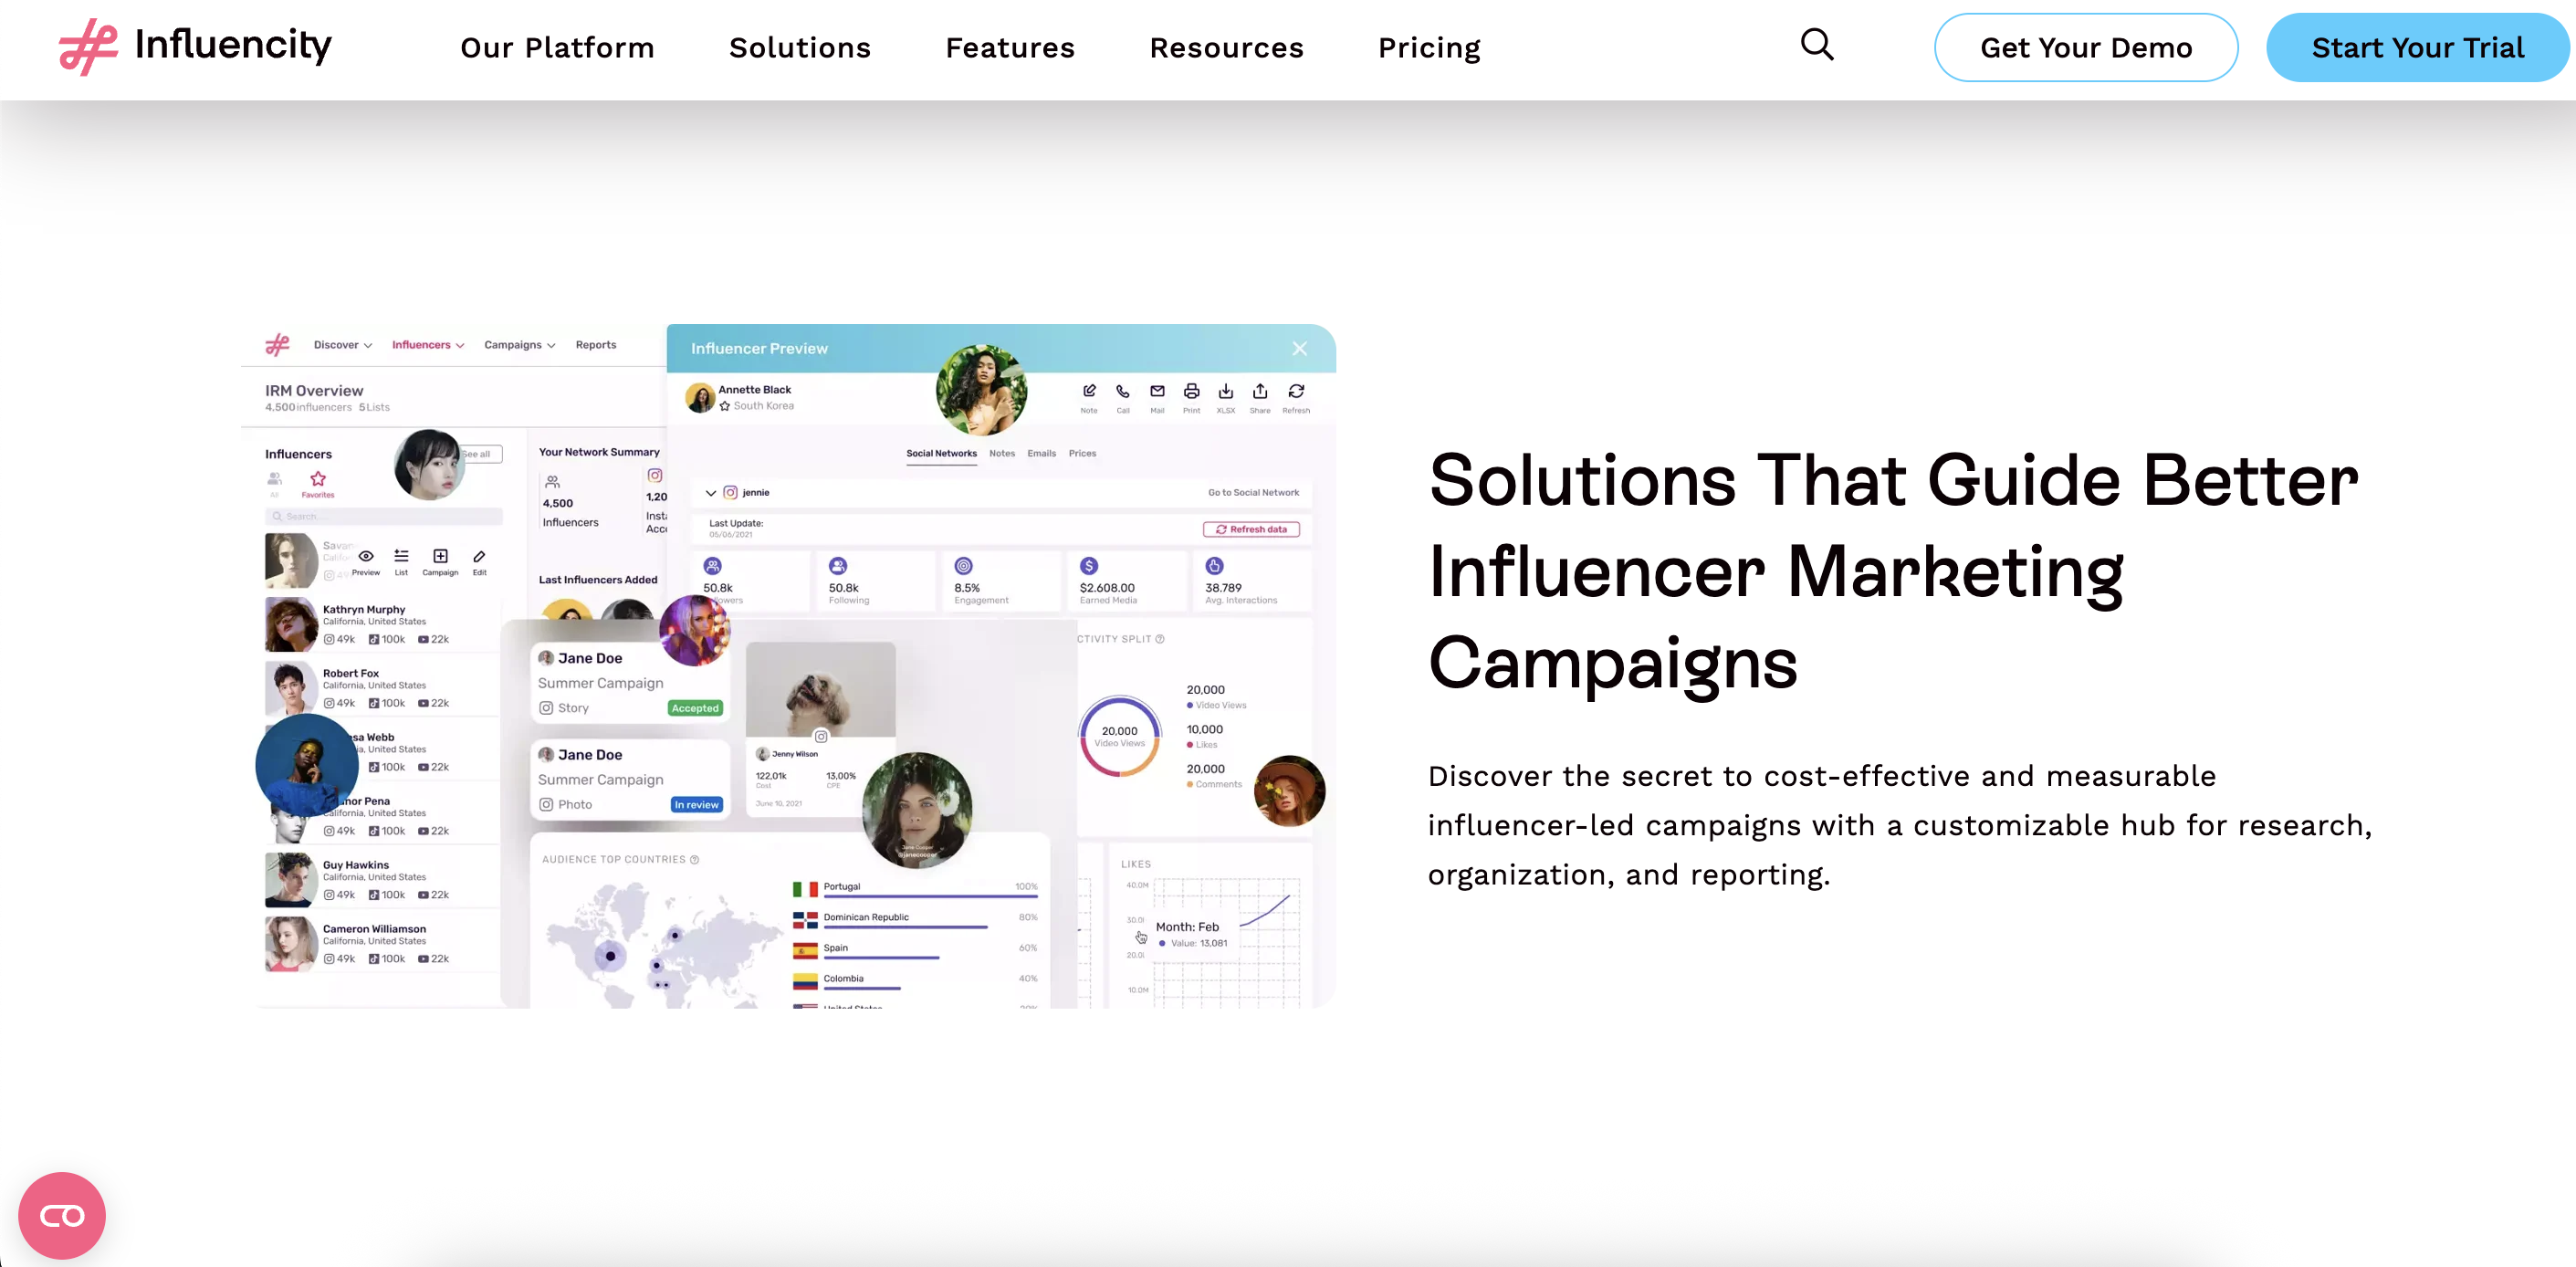Image resolution: width=2576 pixels, height=1267 pixels.
Task: Collapse the jennie social network chevron
Action: coord(711,493)
